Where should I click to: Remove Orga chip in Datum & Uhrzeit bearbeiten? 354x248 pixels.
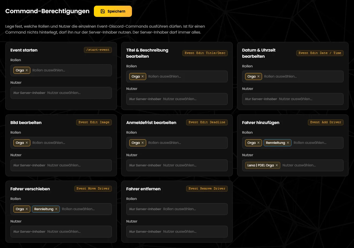coord(259,76)
